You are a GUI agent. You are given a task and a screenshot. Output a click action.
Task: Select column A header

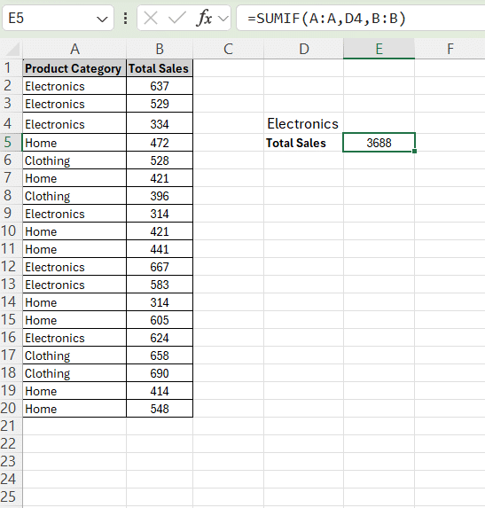74,50
